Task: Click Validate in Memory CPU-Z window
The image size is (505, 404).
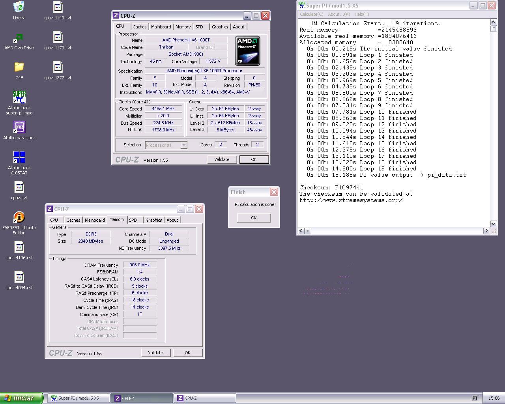Action: 155,353
